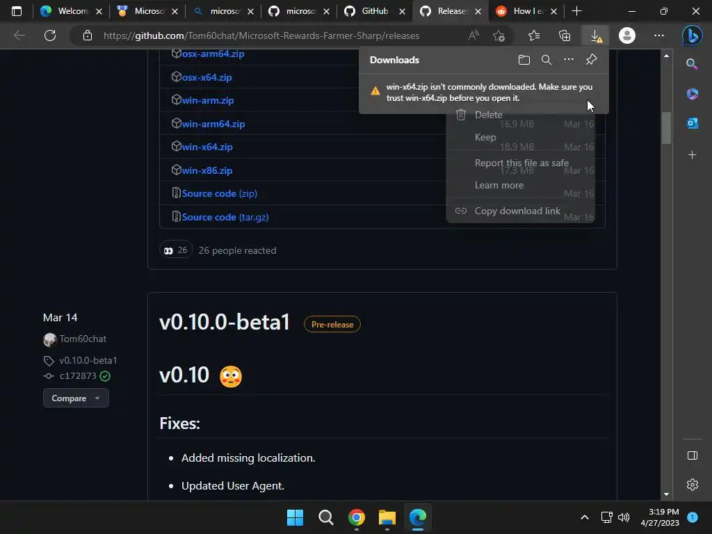Download win-arm64.zip asset
712x534 pixels.
[x=213, y=124]
